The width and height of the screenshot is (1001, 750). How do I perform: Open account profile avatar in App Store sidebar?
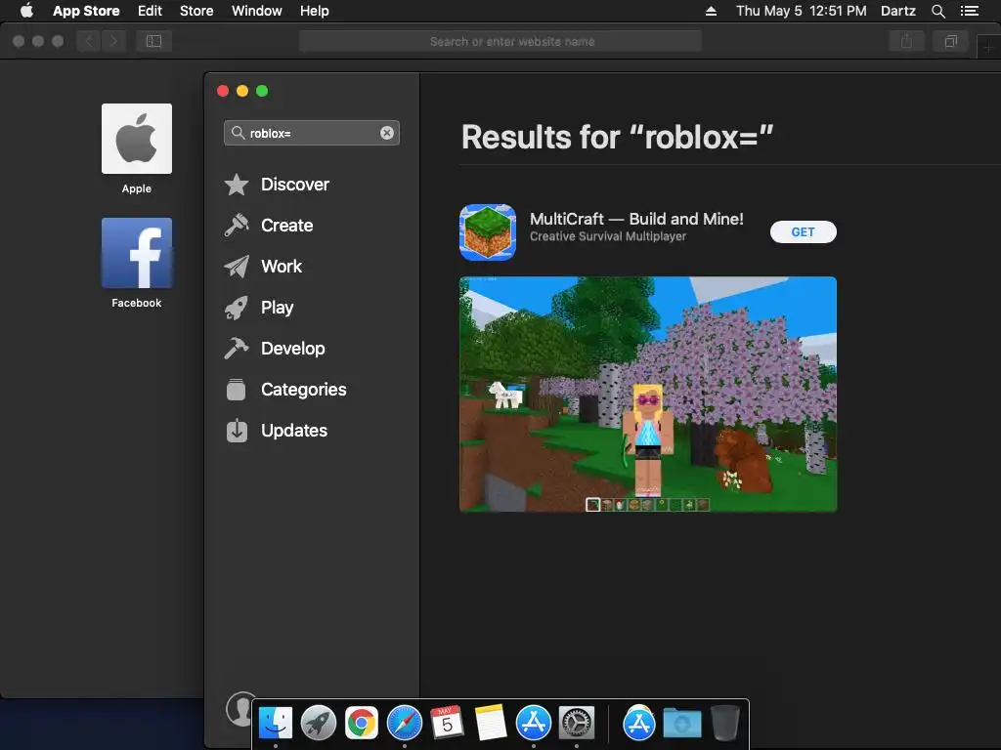[x=240, y=708]
